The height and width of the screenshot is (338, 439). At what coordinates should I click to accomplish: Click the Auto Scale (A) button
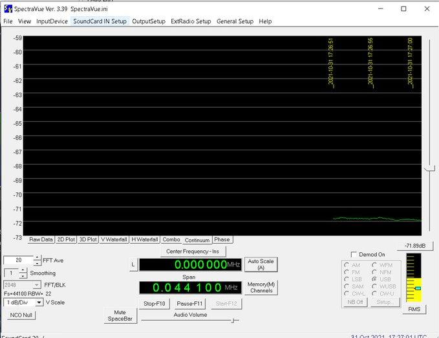pyautogui.click(x=261, y=264)
